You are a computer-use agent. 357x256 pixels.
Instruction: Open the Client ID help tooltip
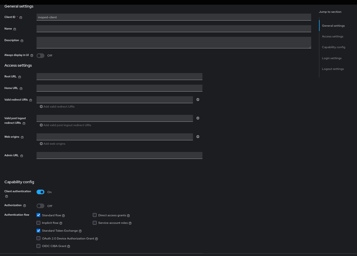point(21,17)
